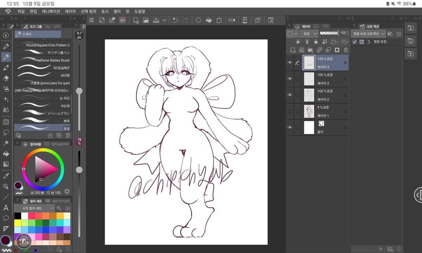Click the Clear (dotted circle) icon
422x253 pixels.
tap(198, 20)
